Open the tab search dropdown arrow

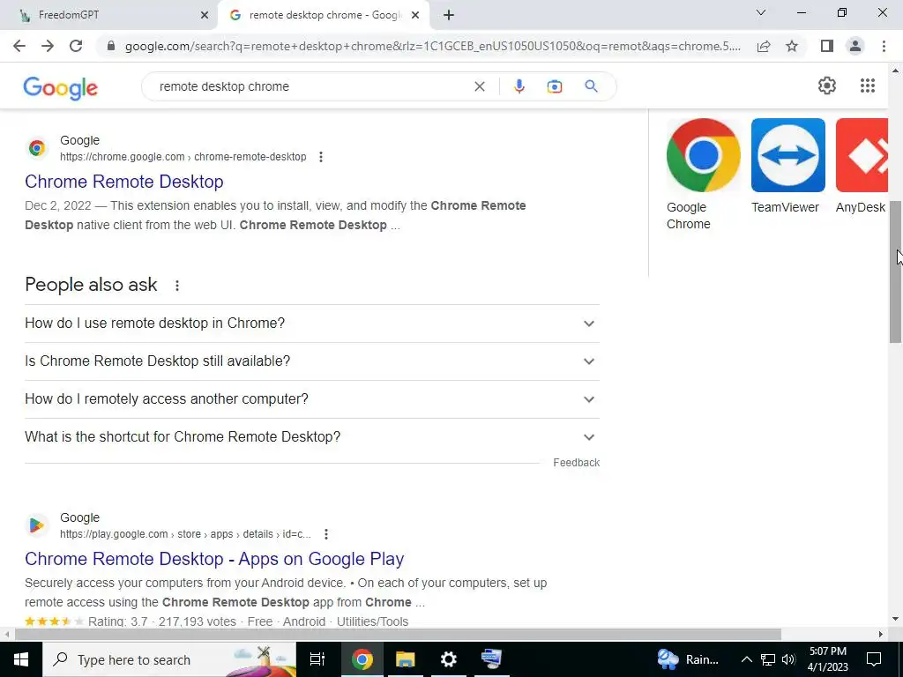tap(761, 12)
